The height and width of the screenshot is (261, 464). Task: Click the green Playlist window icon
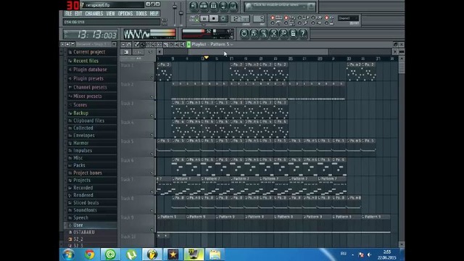[188, 44]
